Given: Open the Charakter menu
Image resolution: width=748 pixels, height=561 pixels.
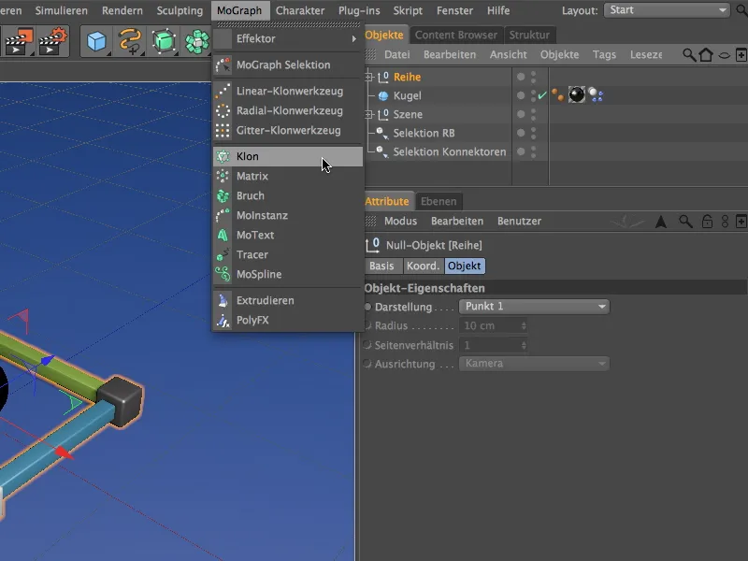Looking at the screenshot, I should click(x=300, y=10).
